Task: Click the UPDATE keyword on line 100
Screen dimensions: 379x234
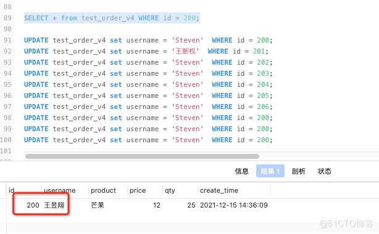Action: [36, 140]
